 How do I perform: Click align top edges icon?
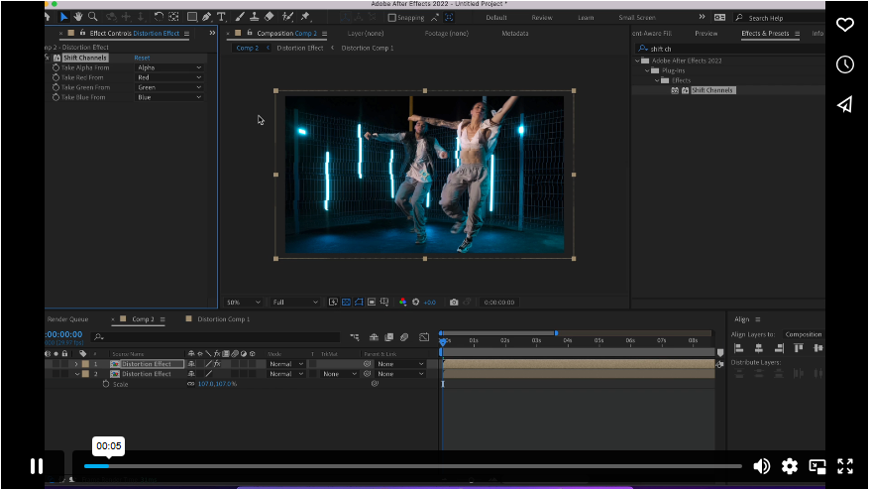[x=799, y=348]
